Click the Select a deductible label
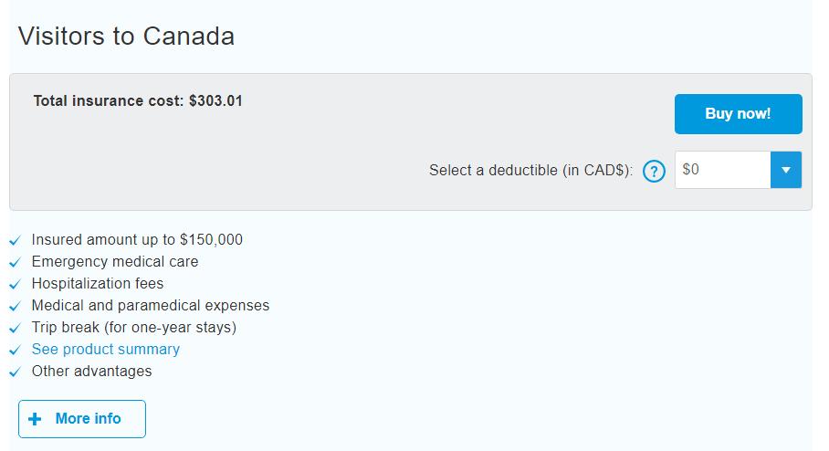The width and height of the screenshot is (829, 451). 530,171
